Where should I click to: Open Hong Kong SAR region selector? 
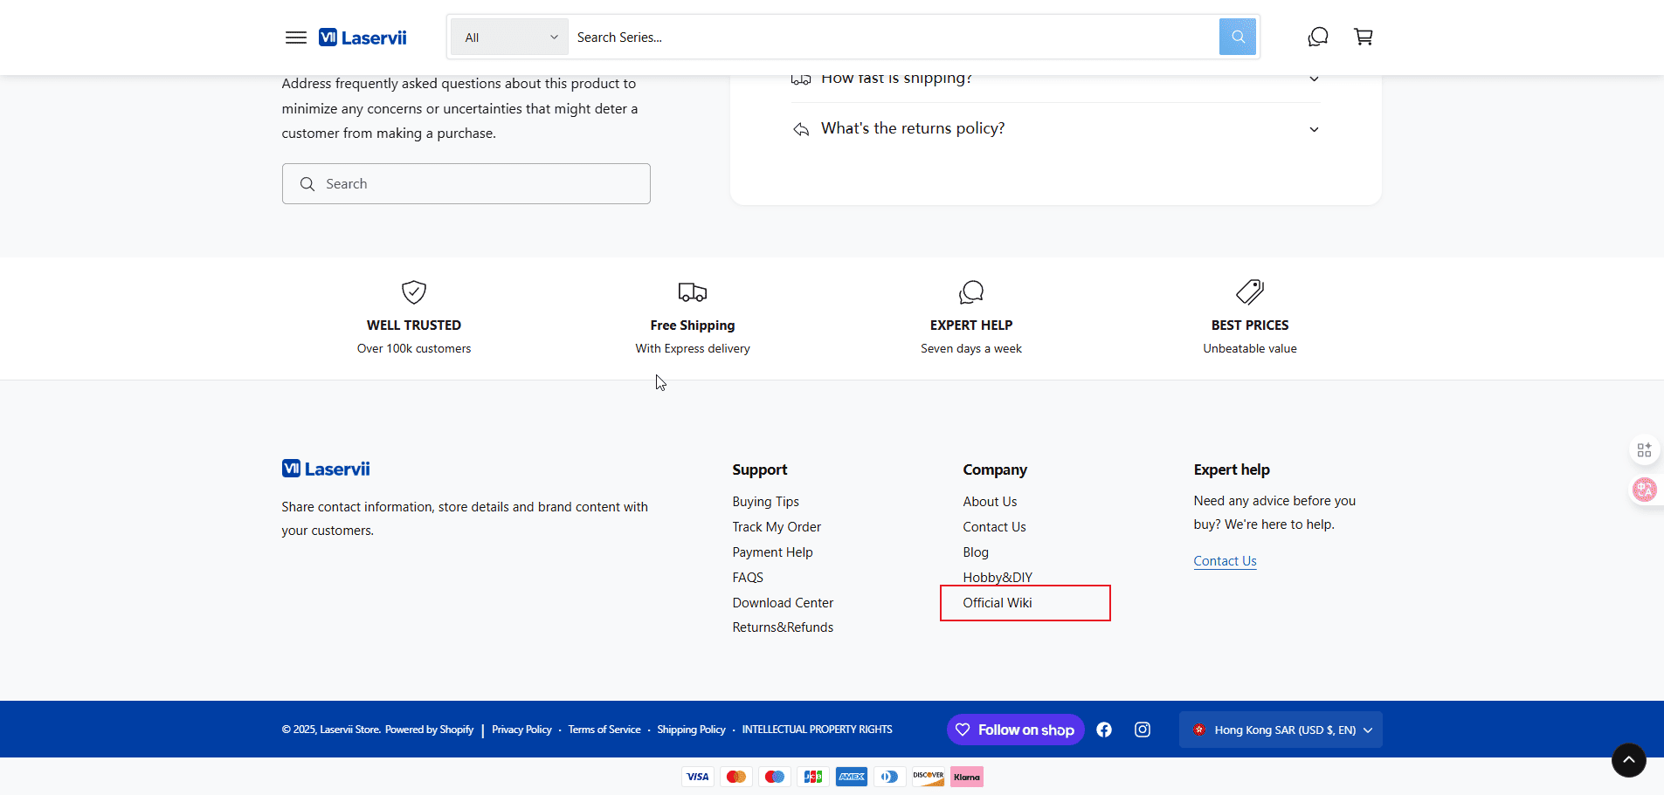click(1281, 730)
